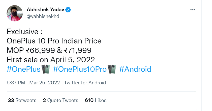Click the phone emoji after #OnePlus
Image resolution: width=212 pixels, height=111 pixels.
tap(46, 69)
